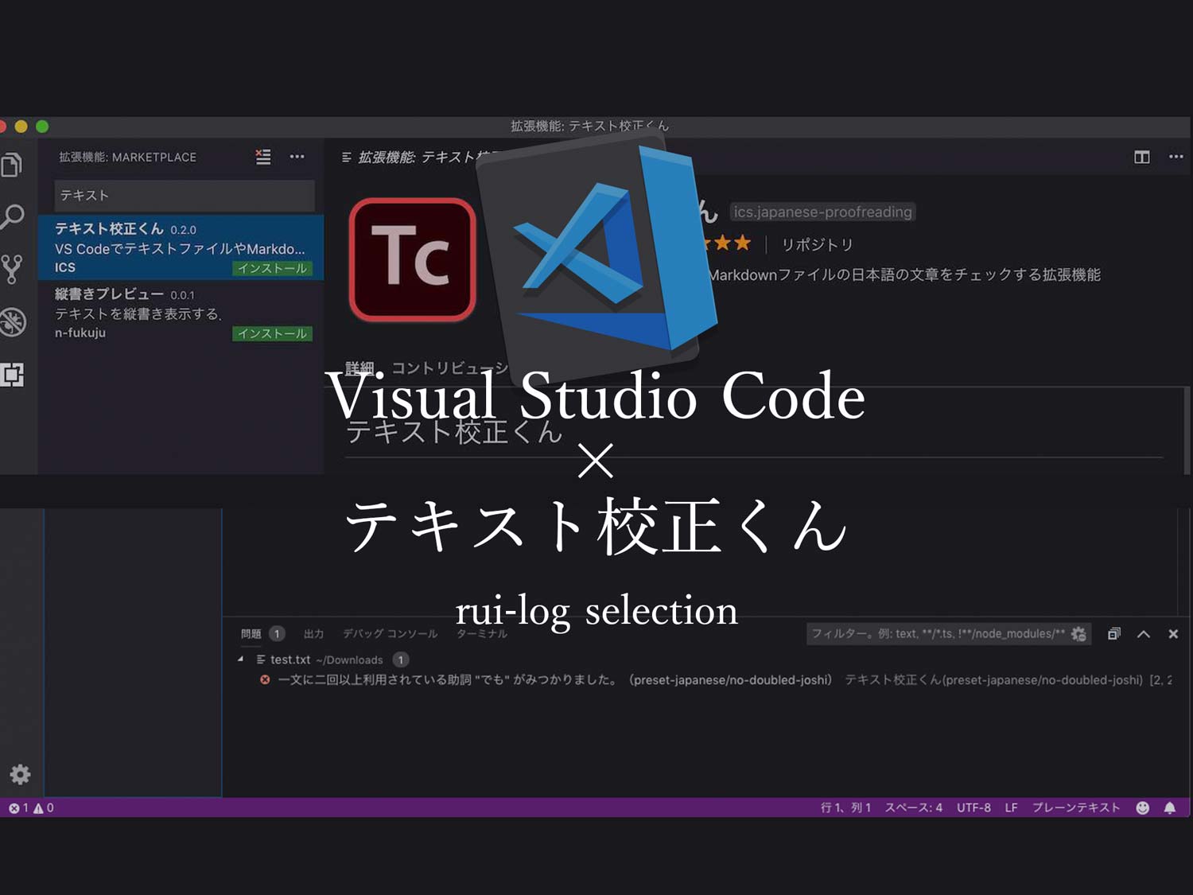Close the bottom panel
Image resolution: width=1193 pixels, height=895 pixels.
(1173, 634)
